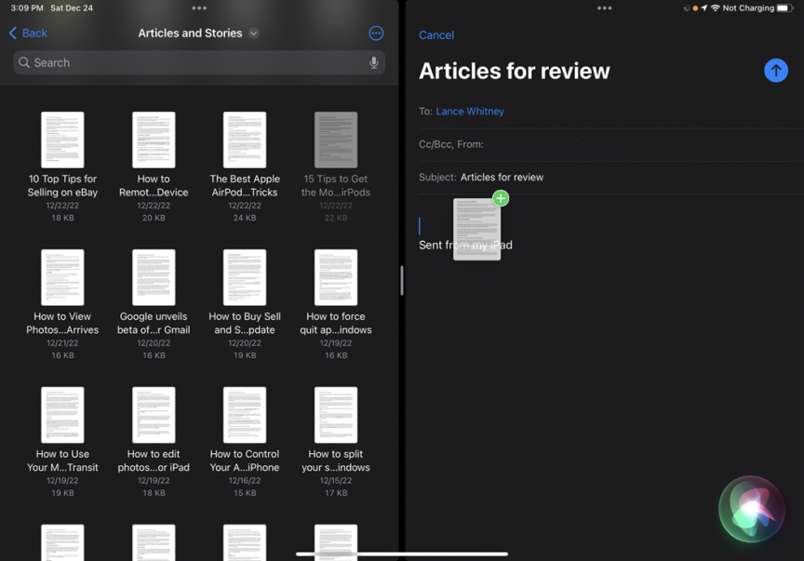The width and height of the screenshot is (804, 561).
Task: Expand the Cc/Bcc, From field
Action: (x=451, y=144)
